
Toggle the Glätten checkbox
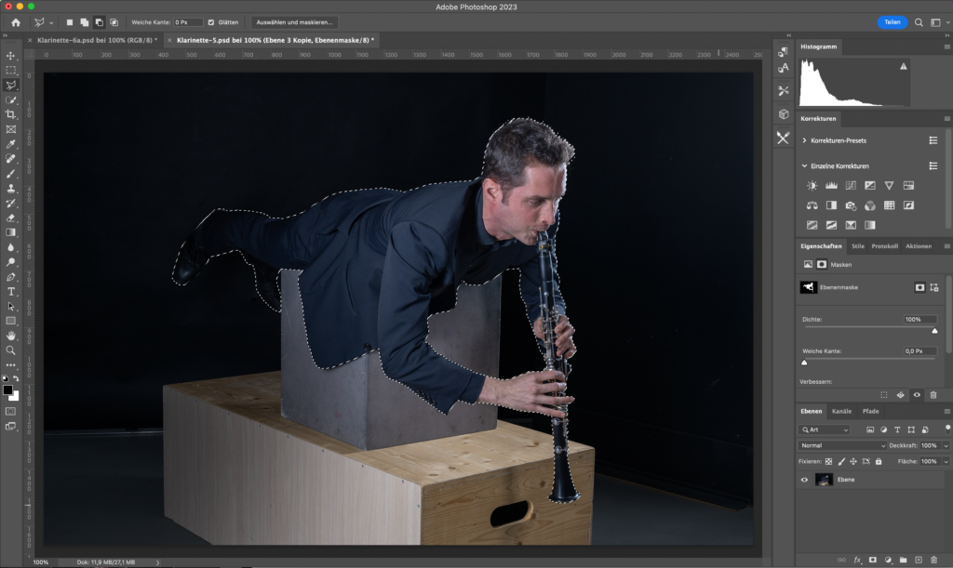[211, 22]
